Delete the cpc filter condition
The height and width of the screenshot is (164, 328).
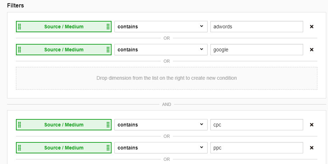312,125
